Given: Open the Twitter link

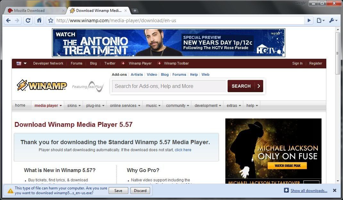Looking at the screenshot, I should pos(110,63).
